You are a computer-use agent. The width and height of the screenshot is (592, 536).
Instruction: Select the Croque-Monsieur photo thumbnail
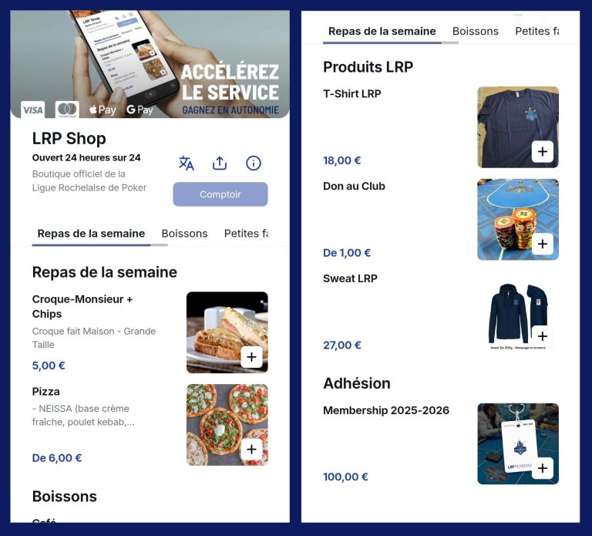[x=227, y=332]
